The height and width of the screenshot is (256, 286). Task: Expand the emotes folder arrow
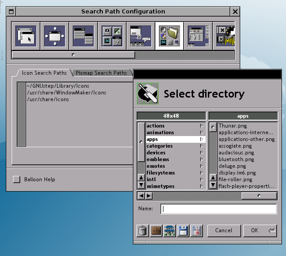202,166
